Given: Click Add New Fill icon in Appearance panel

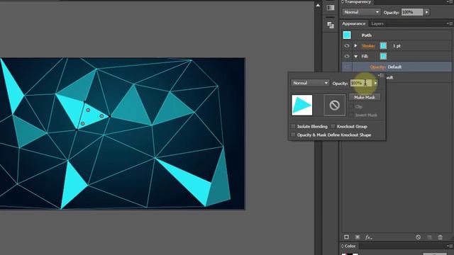Looking at the screenshot, I should (x=358, y=237).
